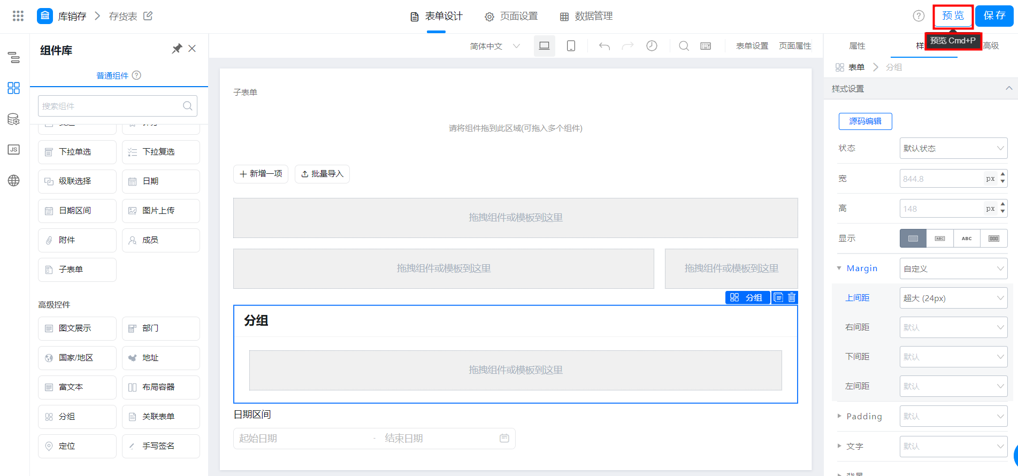Image resolution: width=1018 pixels, height=476 pixels.
Task: Open the keyboard shortcuts icon
Action: 706,46
